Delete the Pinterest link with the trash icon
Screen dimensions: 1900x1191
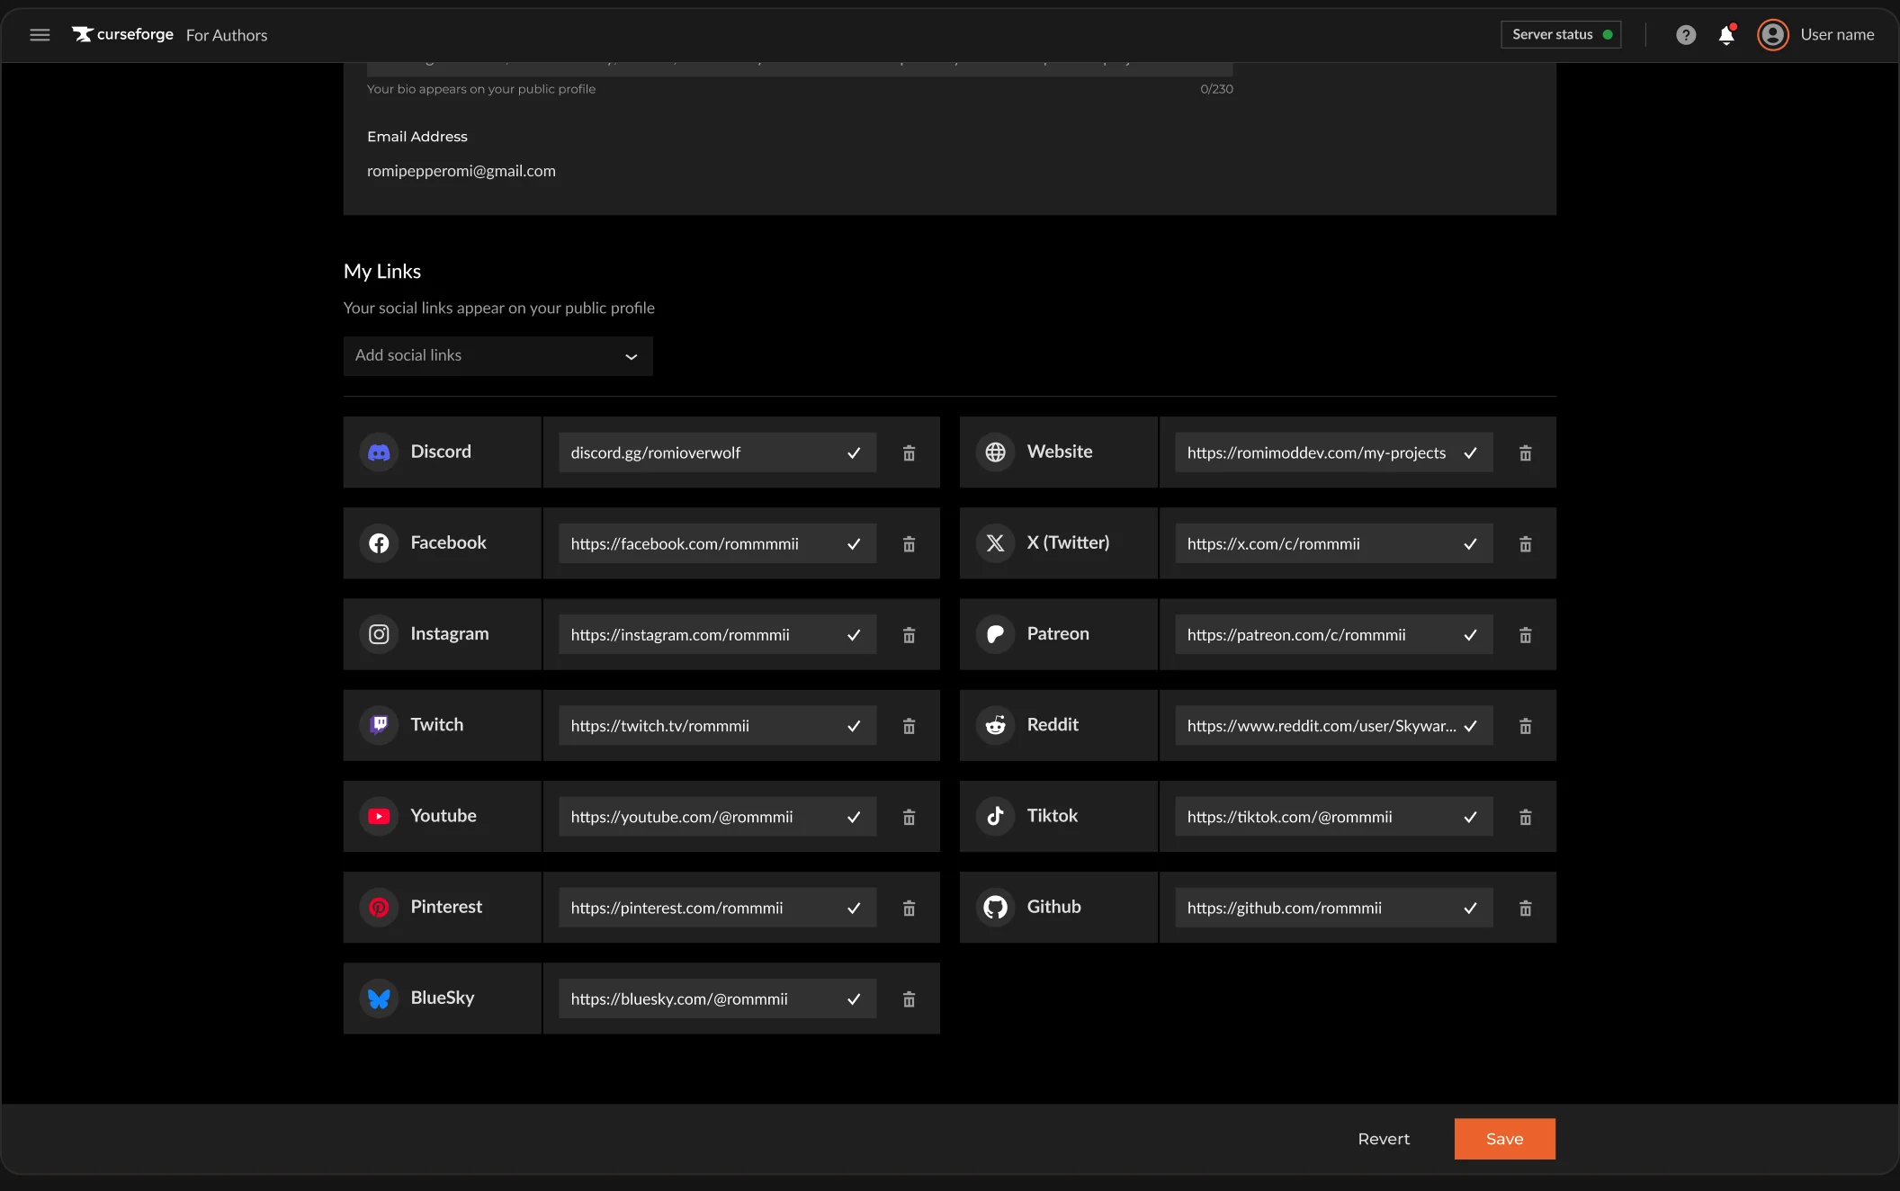[x=909, y=908]
